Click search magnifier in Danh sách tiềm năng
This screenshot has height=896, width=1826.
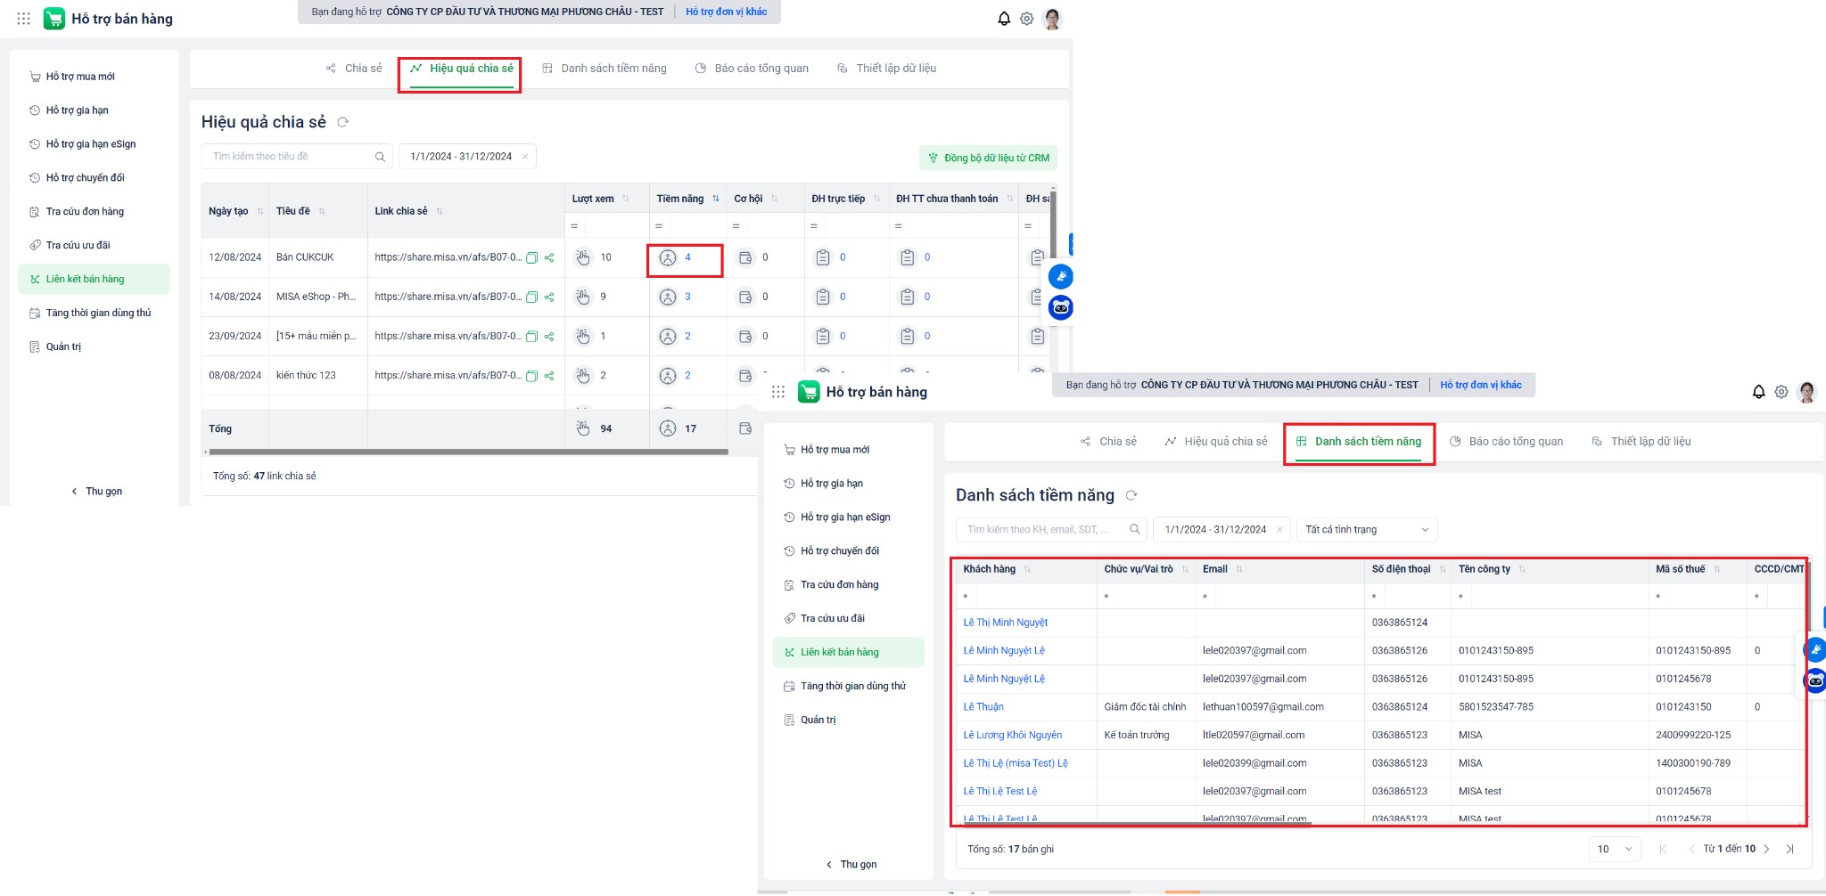1134,530
